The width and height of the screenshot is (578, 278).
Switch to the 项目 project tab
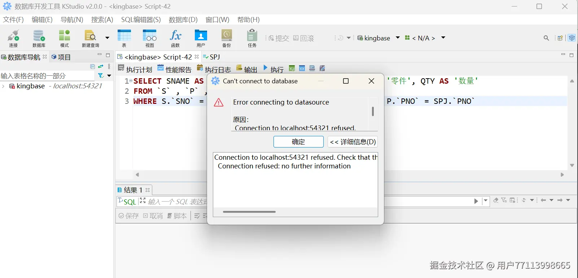tap(61, 57)
